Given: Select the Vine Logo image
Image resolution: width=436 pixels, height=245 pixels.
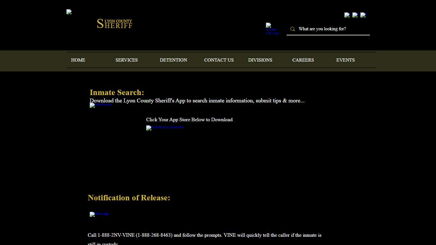Looking at the screenshot, I should [99, 214].
